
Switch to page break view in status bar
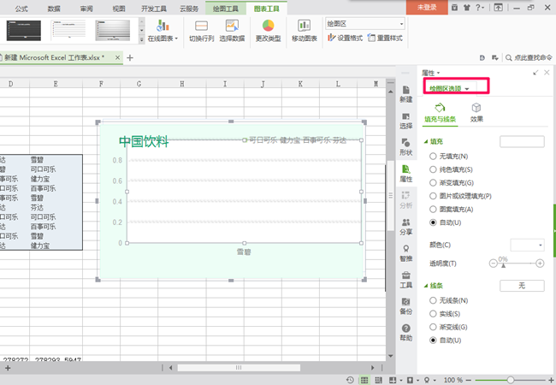379,380
